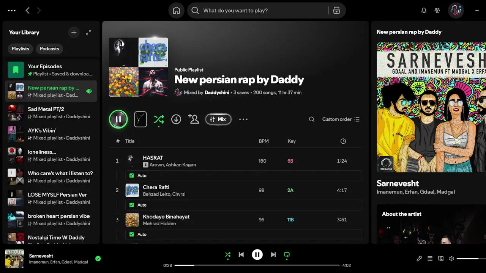Screen dimensions: 486x273
Task: Open the AYK's Vibin' playlist
Action: coord(51,134)
